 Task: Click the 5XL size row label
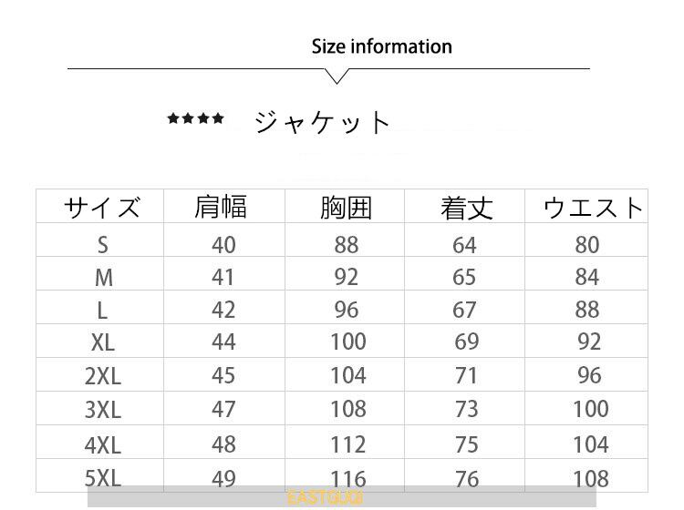[103, 478]
